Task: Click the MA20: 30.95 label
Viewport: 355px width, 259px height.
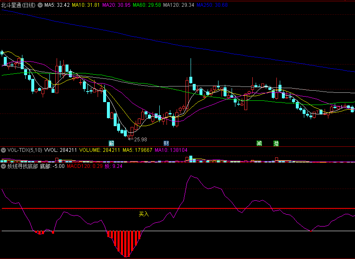Action: (x=116, y=5)
